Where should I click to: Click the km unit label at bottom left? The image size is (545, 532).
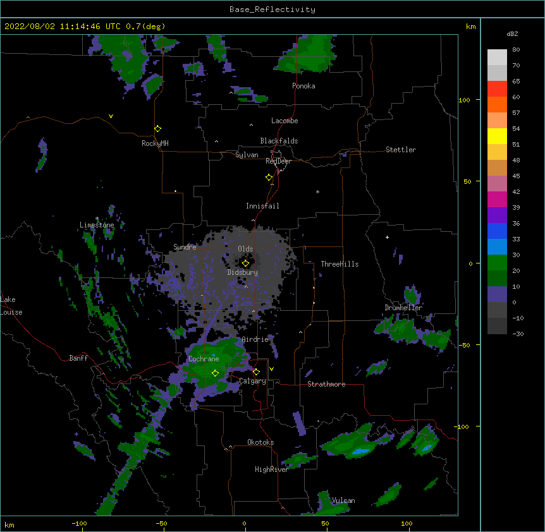9,525
